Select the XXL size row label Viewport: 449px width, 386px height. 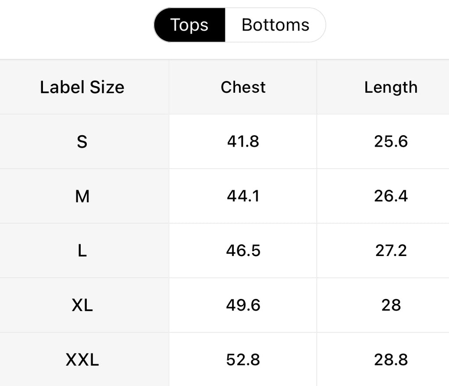82,360
